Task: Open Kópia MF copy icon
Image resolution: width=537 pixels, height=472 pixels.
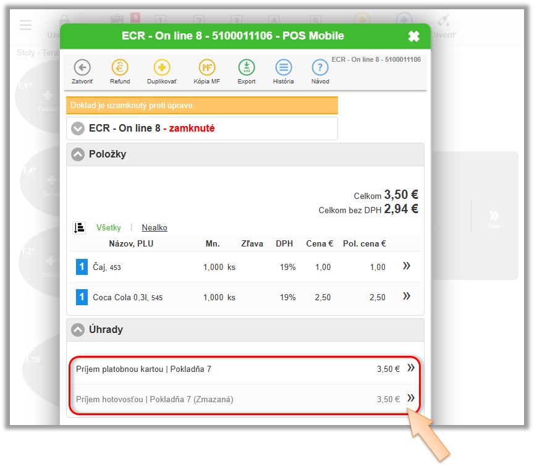Action: 207,67
